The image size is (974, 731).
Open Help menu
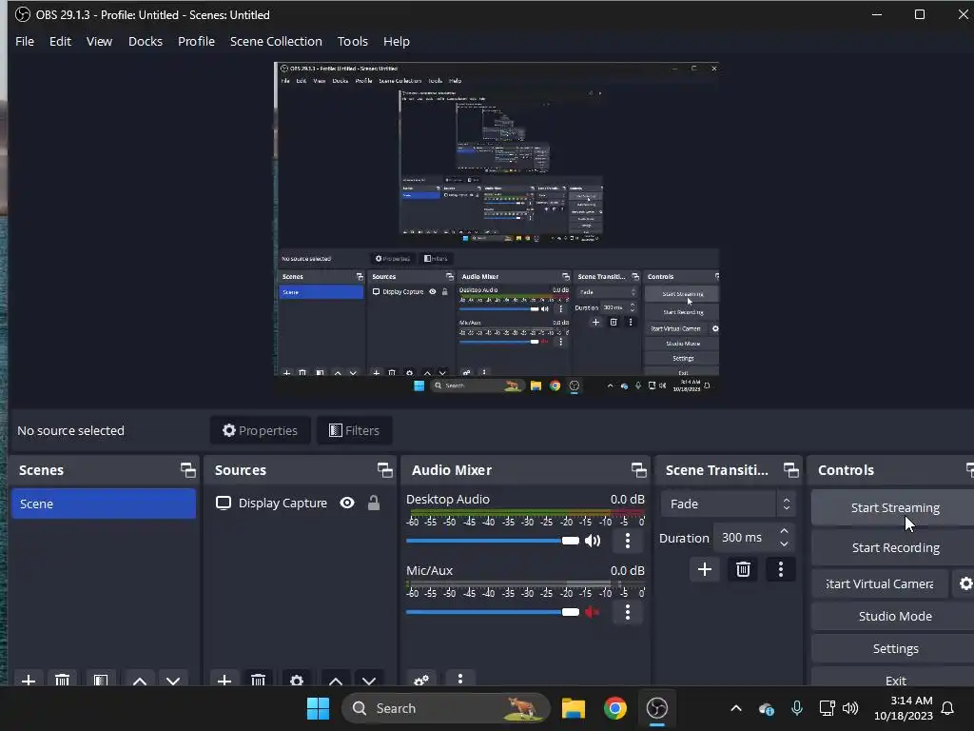[397, 41]
